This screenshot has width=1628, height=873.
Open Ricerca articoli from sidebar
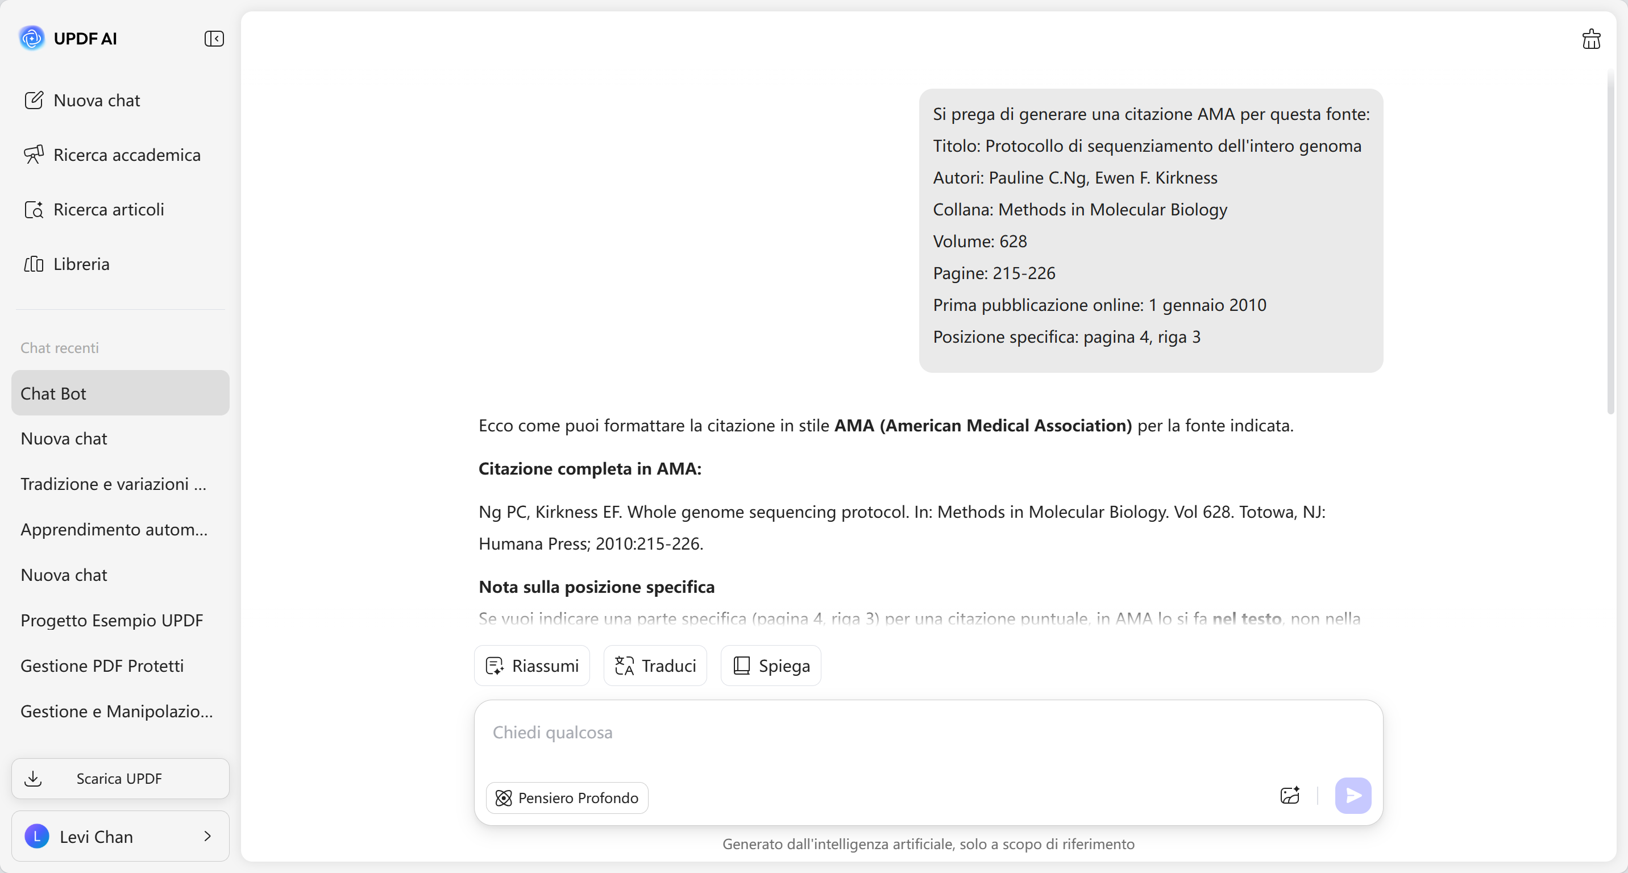[109, 210]
